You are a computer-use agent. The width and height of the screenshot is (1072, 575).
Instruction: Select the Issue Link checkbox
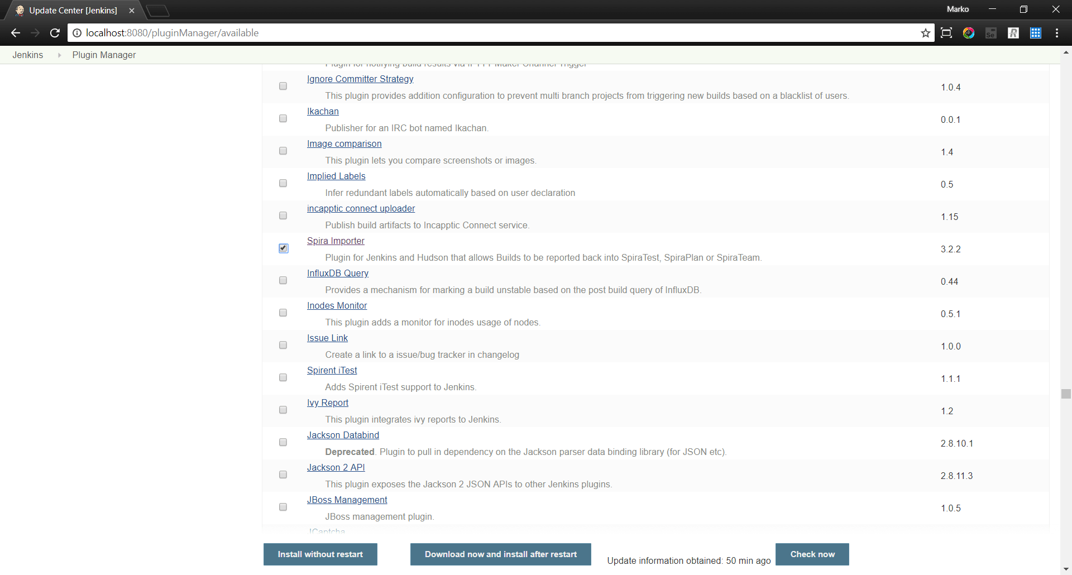coord(283,345)
